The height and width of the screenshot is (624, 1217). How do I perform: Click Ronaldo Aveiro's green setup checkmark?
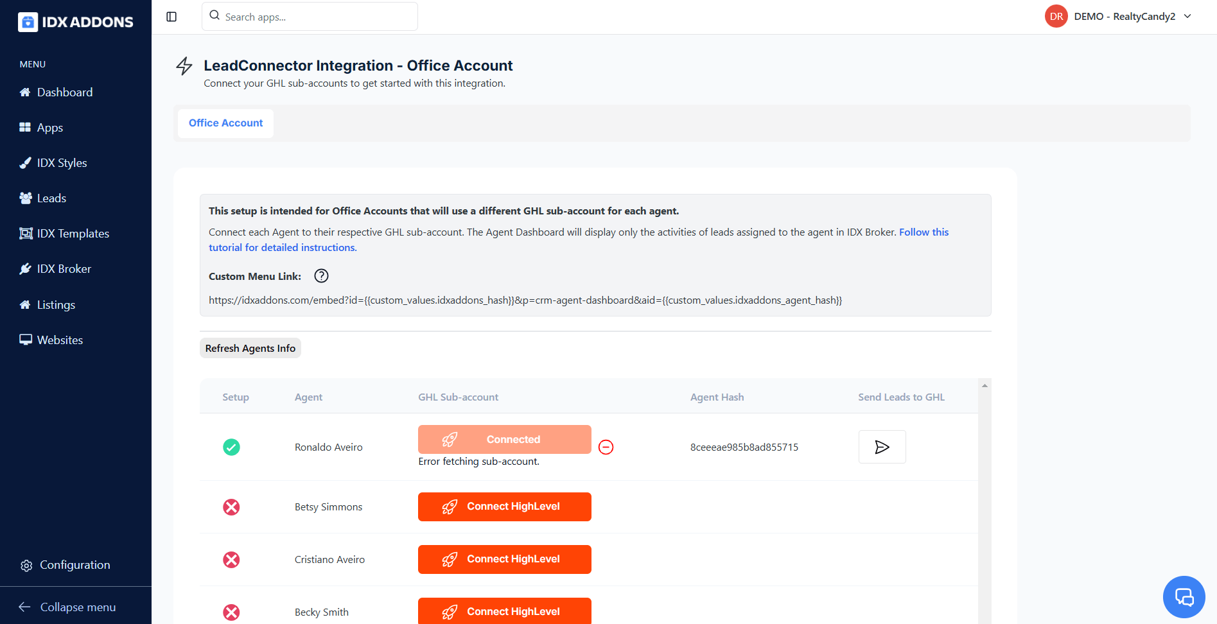[231, 447]
